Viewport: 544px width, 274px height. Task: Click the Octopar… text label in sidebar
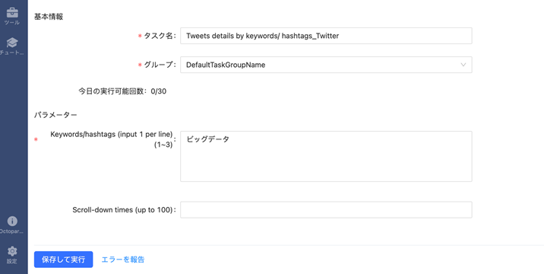12,231
